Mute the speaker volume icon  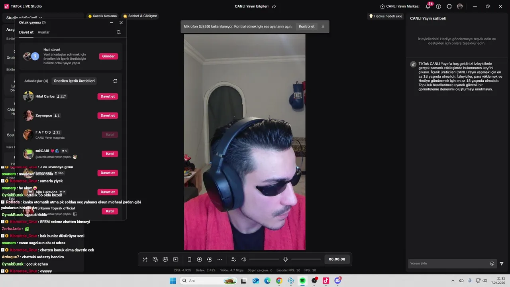click(244, 259)
